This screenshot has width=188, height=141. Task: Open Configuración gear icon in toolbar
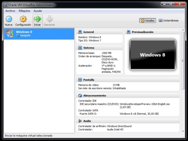(x=23, y=19)
